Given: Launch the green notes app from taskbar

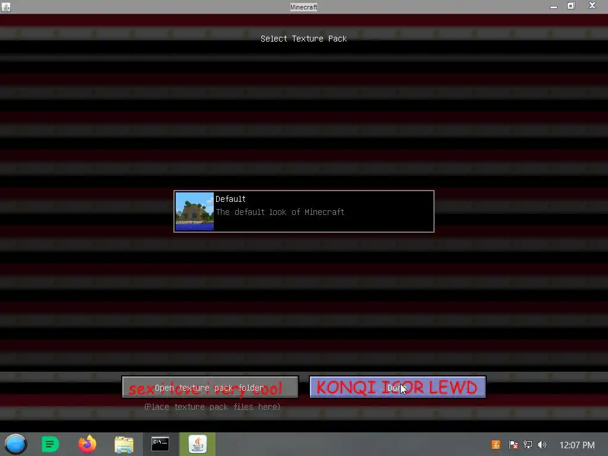Looking at the screenshot, I should (50, 444).
